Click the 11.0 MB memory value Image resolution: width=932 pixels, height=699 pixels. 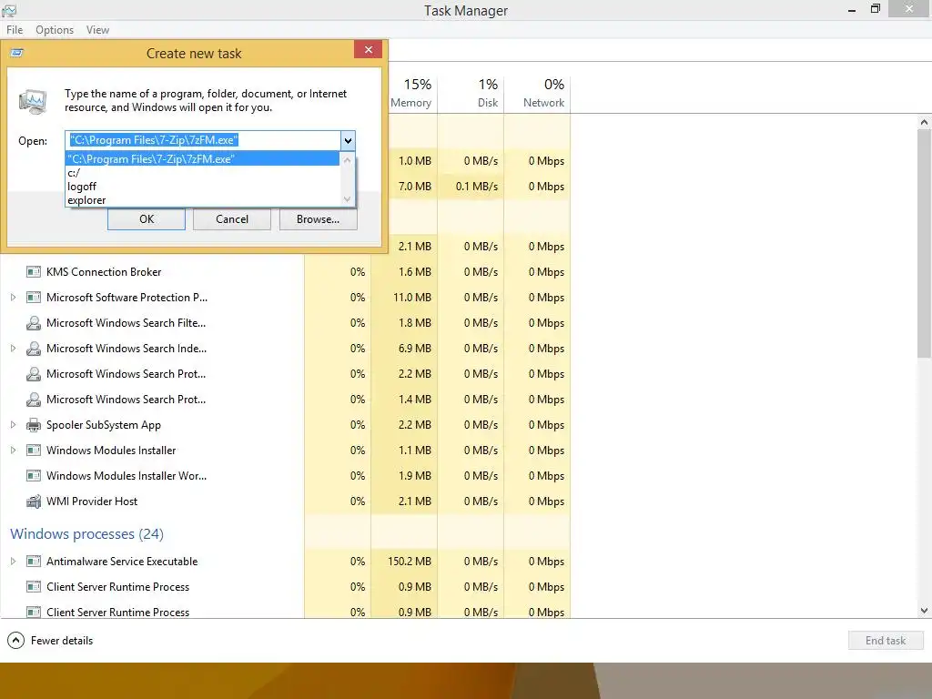click(412, 298)
